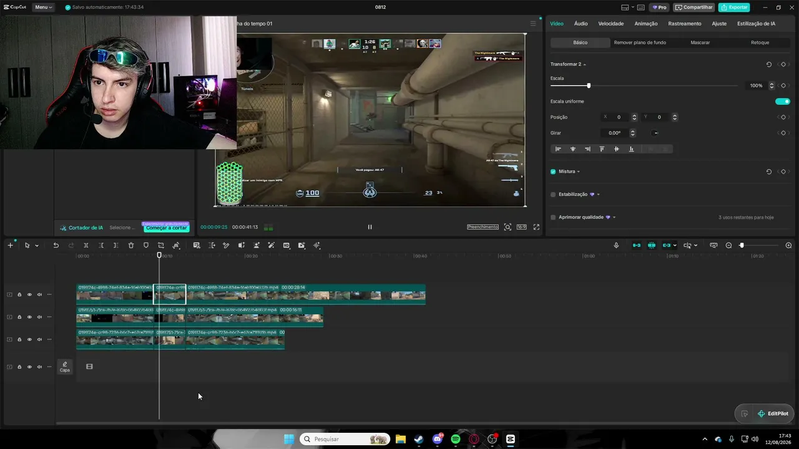Start voice recording with microphone icon
This screenshot has width=799, height=449.
(616, 246)
